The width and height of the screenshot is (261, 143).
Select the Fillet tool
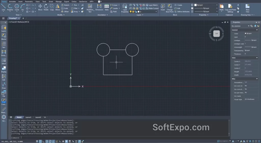74,8
